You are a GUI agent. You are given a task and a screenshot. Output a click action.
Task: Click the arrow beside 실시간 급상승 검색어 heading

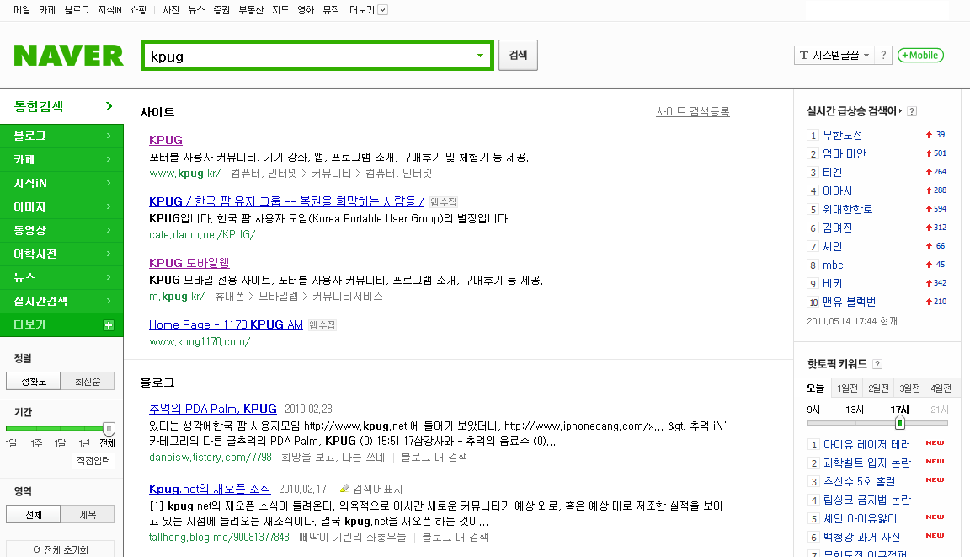click(x=900, y=111)
